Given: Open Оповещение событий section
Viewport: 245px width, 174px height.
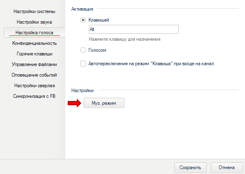Looking at the screenshot, I should (34, 75).
